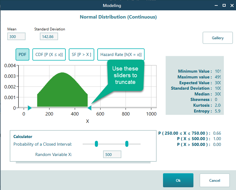Select the Standard Deviation value box
The height and width of the screenshot is (190, 236).
[49, 36]
